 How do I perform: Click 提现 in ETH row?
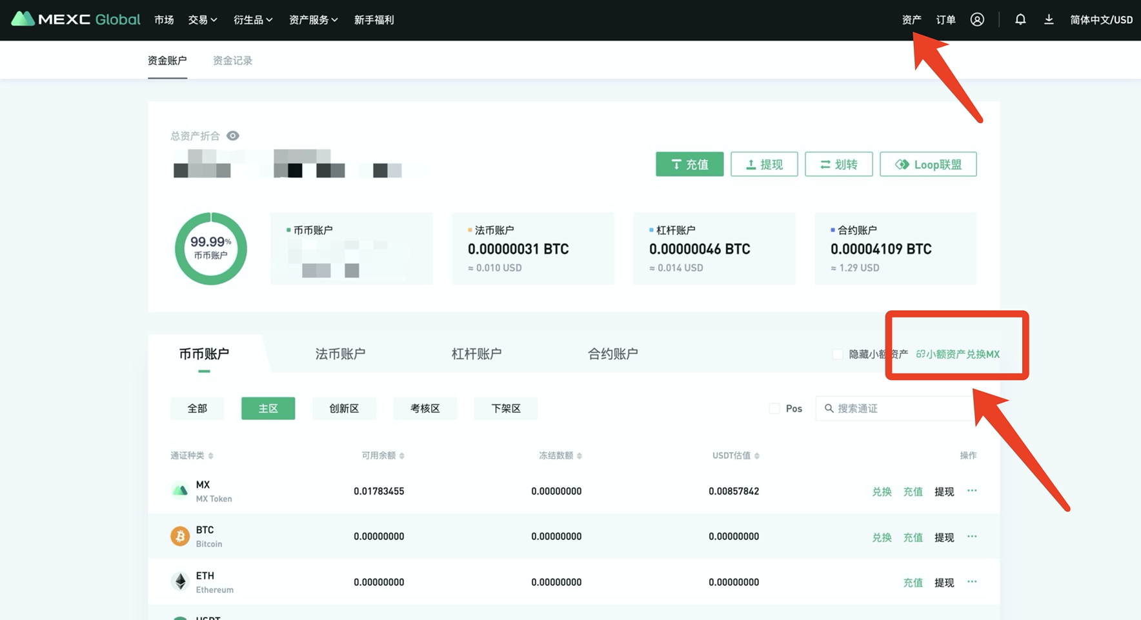tap(944, 583)
